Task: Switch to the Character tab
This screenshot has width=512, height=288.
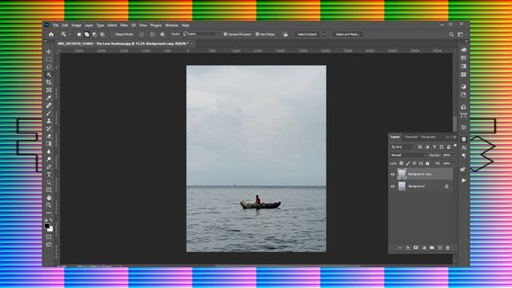Action: coord(411,137)
